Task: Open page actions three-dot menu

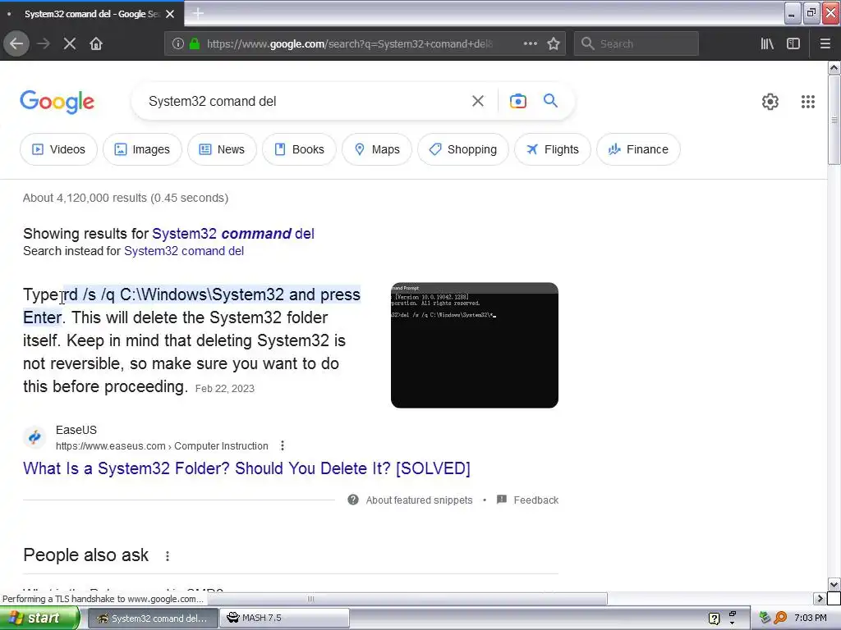Action: [531, 44]
